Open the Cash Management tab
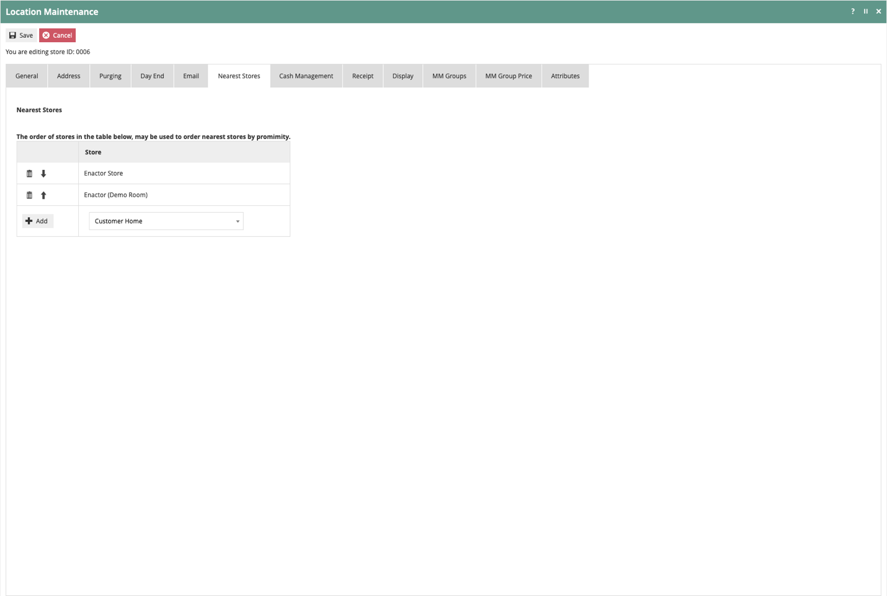The height and width of the screenshot is (596, 887). (x=306, y=76)
